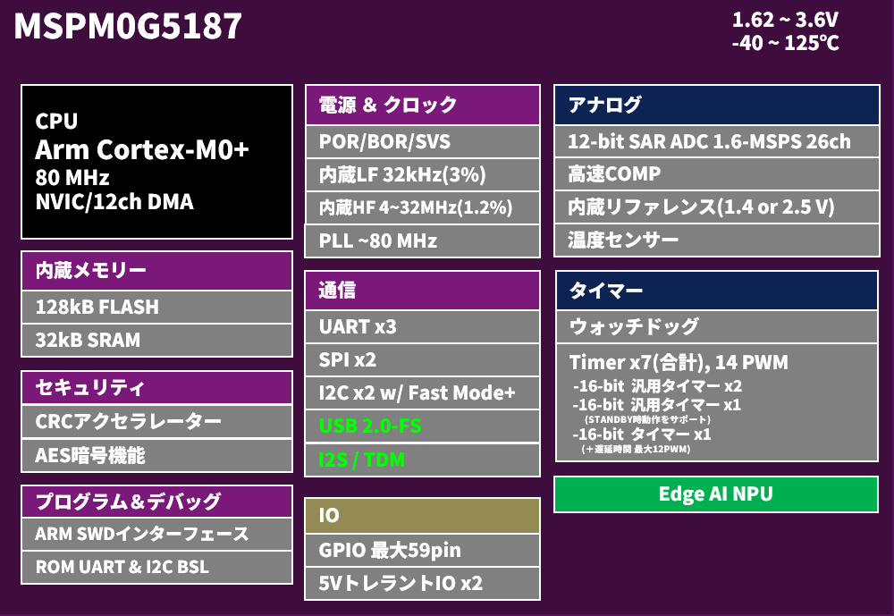Viewport: 894px width, 616px height.
Task: Click NVIC/12ch DMA text
Action: 114,202
